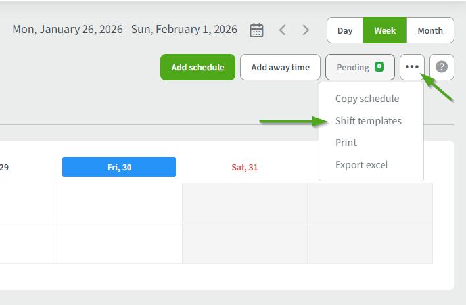
Task: Click the first-row cell under Fri, 30
Action: coord(119,203)
